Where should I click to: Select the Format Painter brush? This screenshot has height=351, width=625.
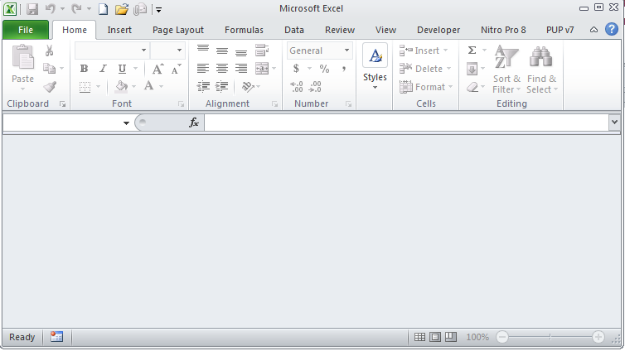click(50, 87)
